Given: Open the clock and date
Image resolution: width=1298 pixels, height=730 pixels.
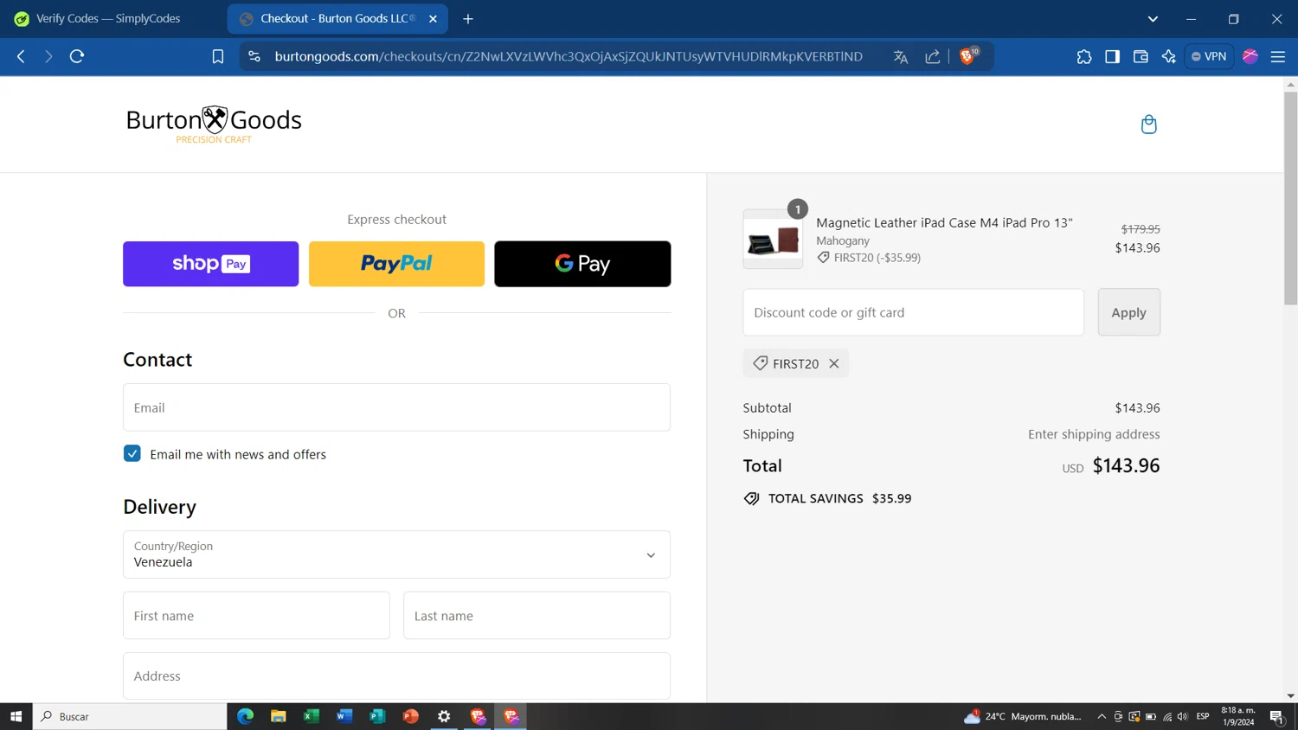Looking at the screenshot, I should click(x=1237, y=716).
